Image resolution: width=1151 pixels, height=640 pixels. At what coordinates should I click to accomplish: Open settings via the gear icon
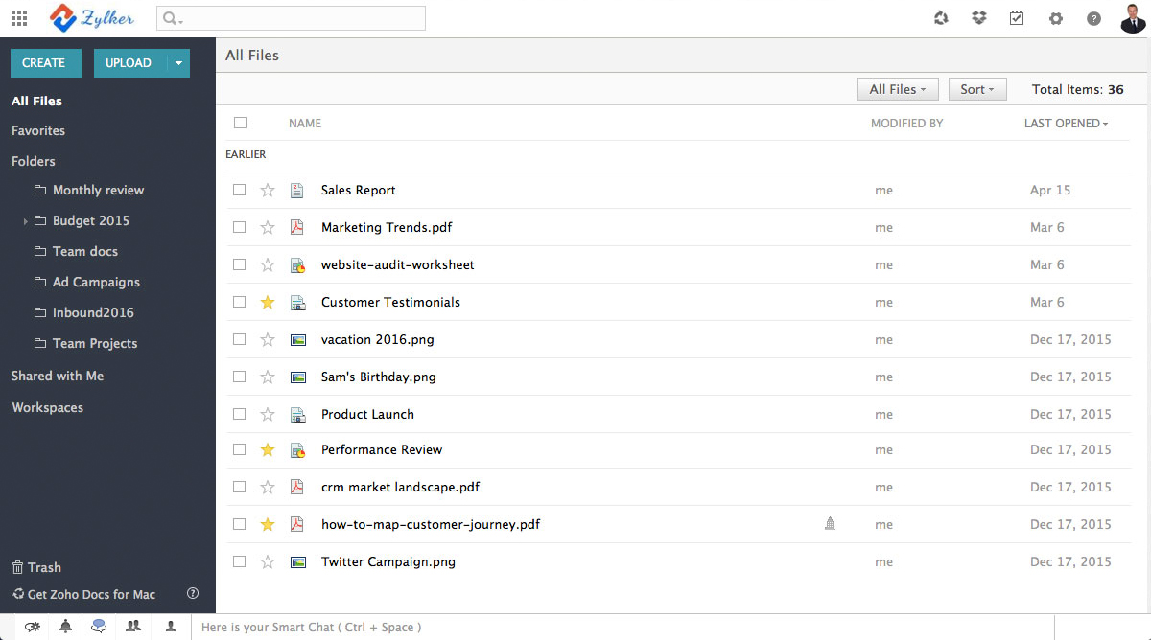pos(1056,18)
